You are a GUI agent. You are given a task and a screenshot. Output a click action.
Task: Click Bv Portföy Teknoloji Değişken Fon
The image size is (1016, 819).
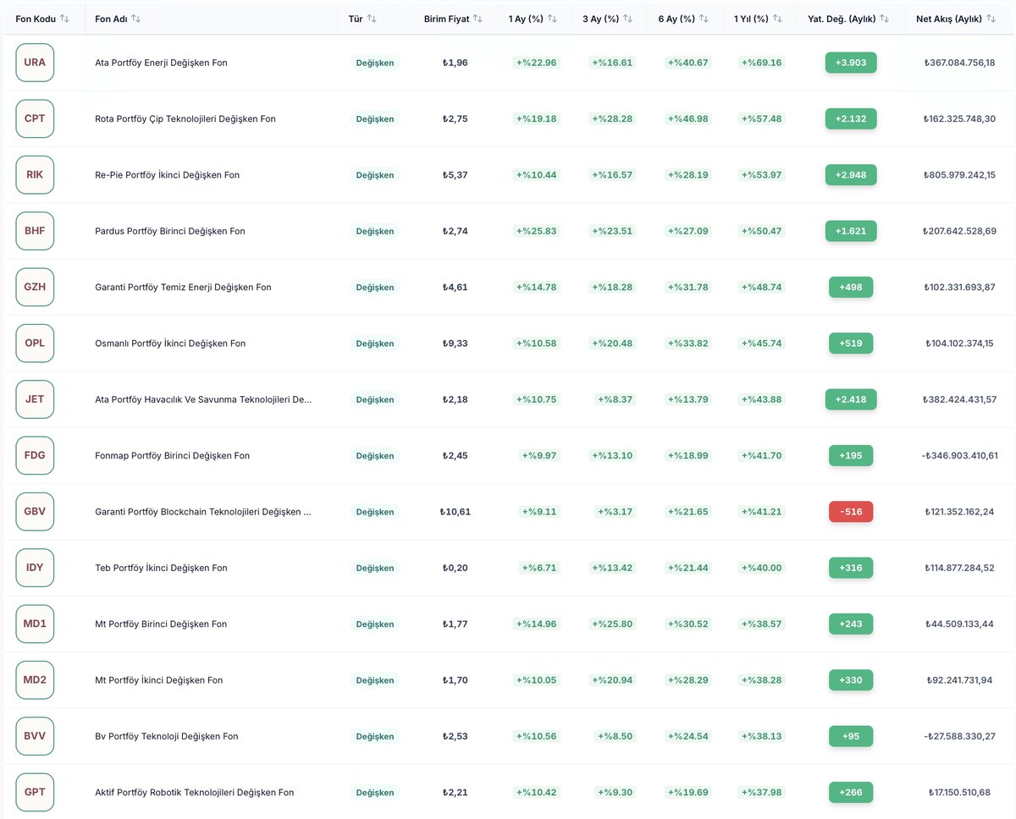(x=166, y=736)
